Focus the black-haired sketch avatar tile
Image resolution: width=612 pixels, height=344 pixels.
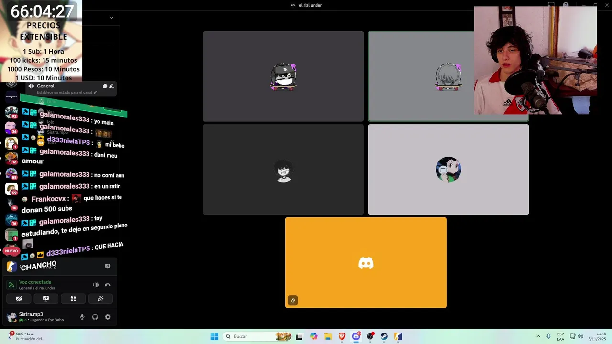(283, 169)
